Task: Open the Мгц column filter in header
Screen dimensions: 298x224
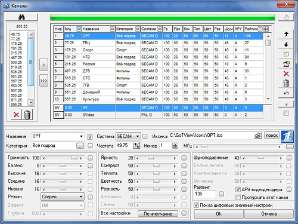Action: (x=79, y=29)
